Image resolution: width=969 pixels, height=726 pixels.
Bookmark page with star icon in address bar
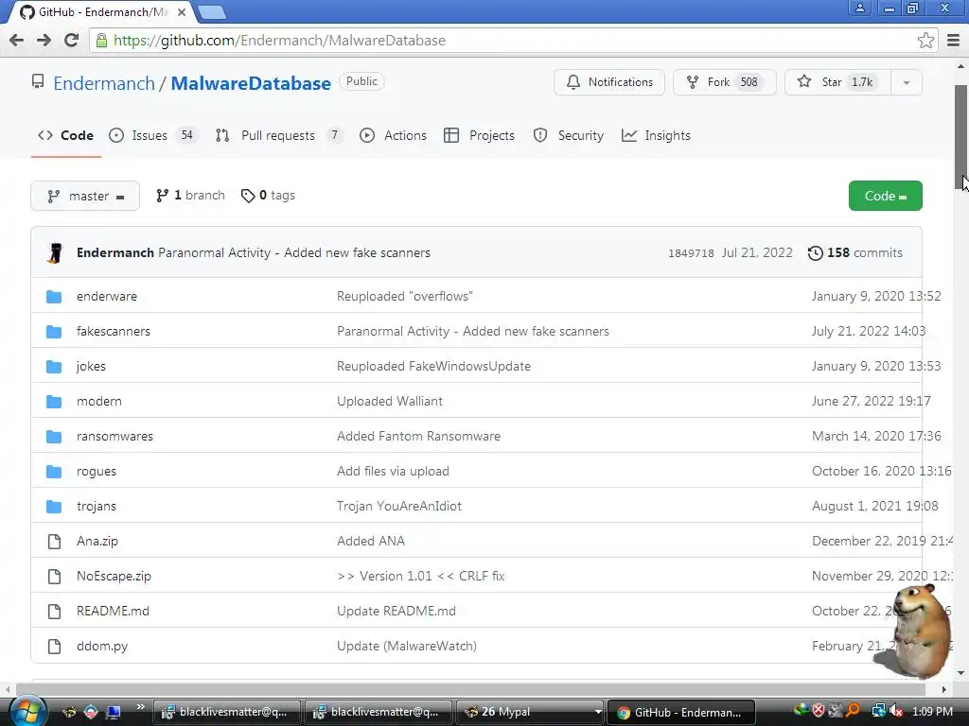click(925, 40)
